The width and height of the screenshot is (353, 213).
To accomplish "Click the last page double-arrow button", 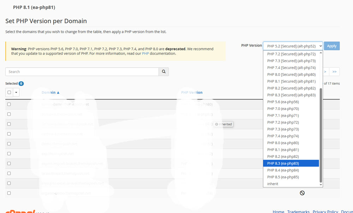I will 334,72.
